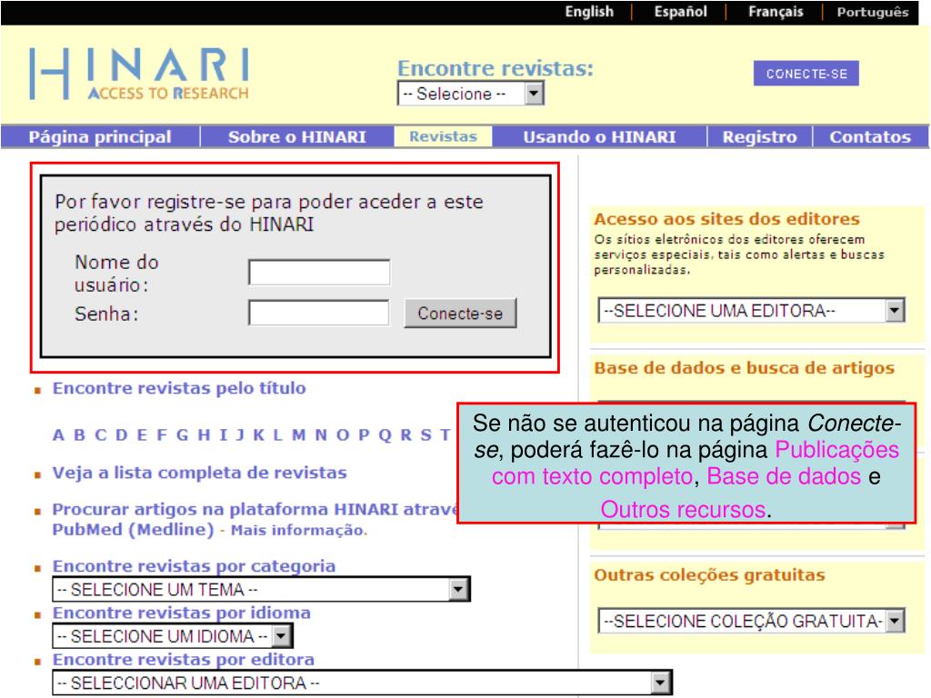Go to Página principal tab

point(100,137)
